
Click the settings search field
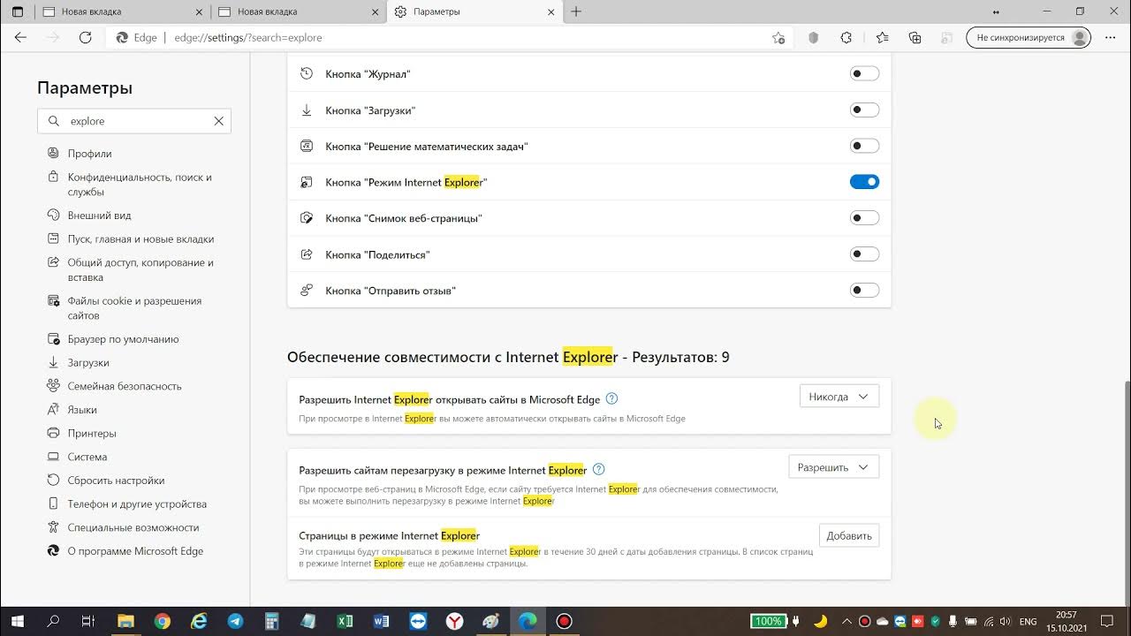tap(134, 121)
